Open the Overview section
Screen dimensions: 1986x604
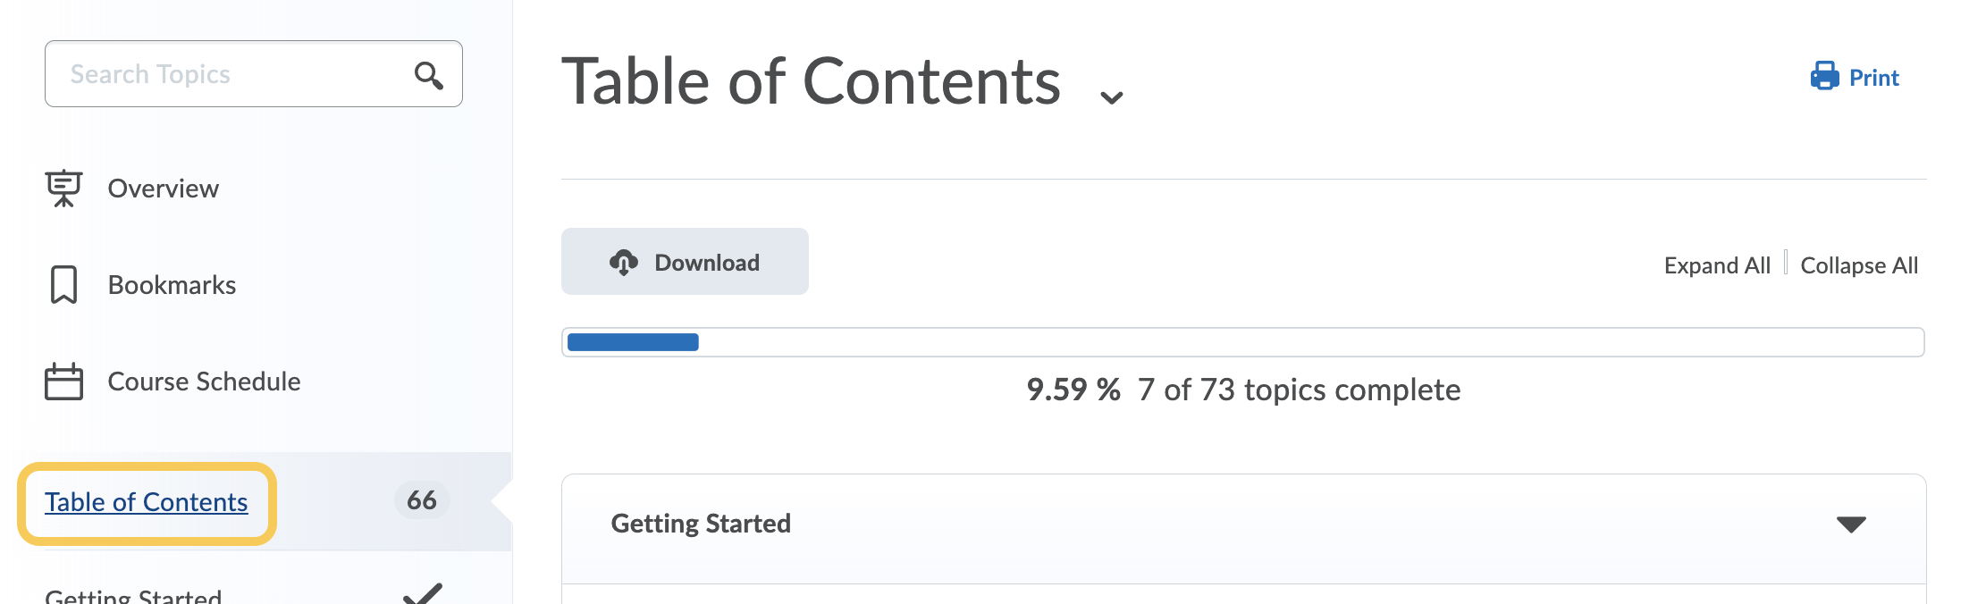(x=163, y=189)
